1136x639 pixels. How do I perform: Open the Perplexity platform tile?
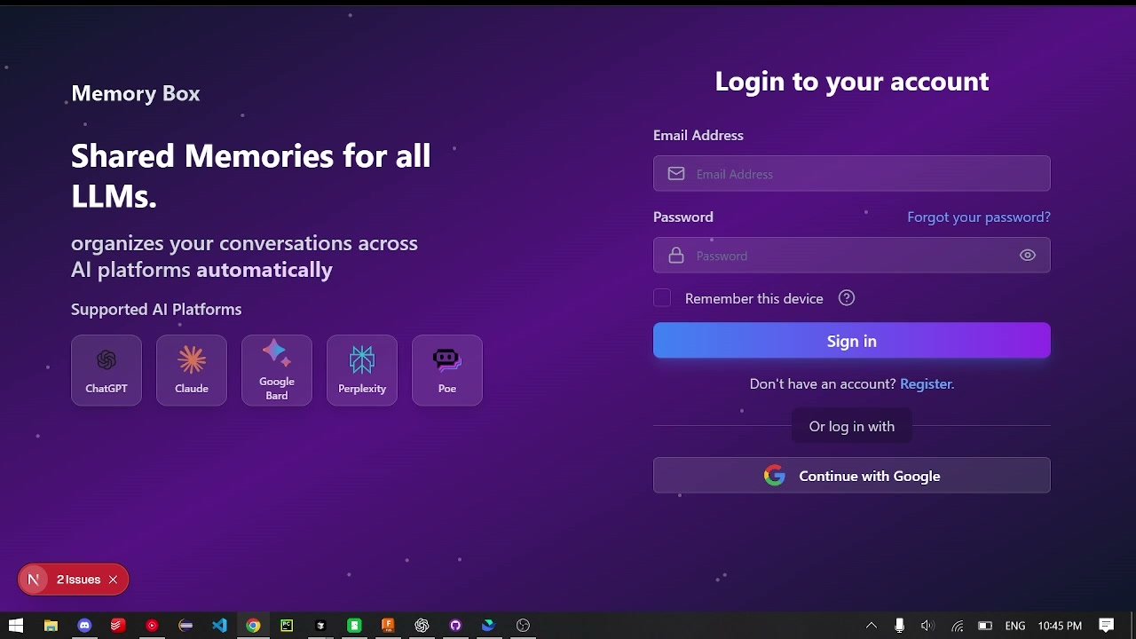tap(362, 370)
